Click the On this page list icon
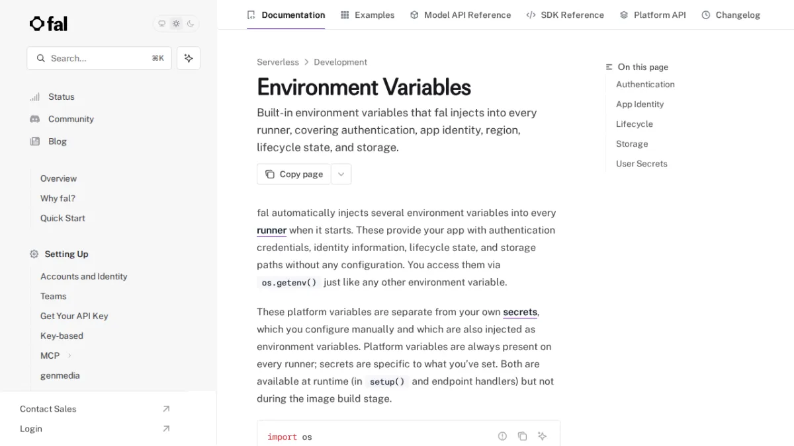 [x=609, y=67]
